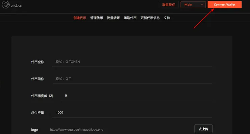Click the 代币精度 field showing 9
250x134 pixels.
pyautogui.click(x=136, y=96)
